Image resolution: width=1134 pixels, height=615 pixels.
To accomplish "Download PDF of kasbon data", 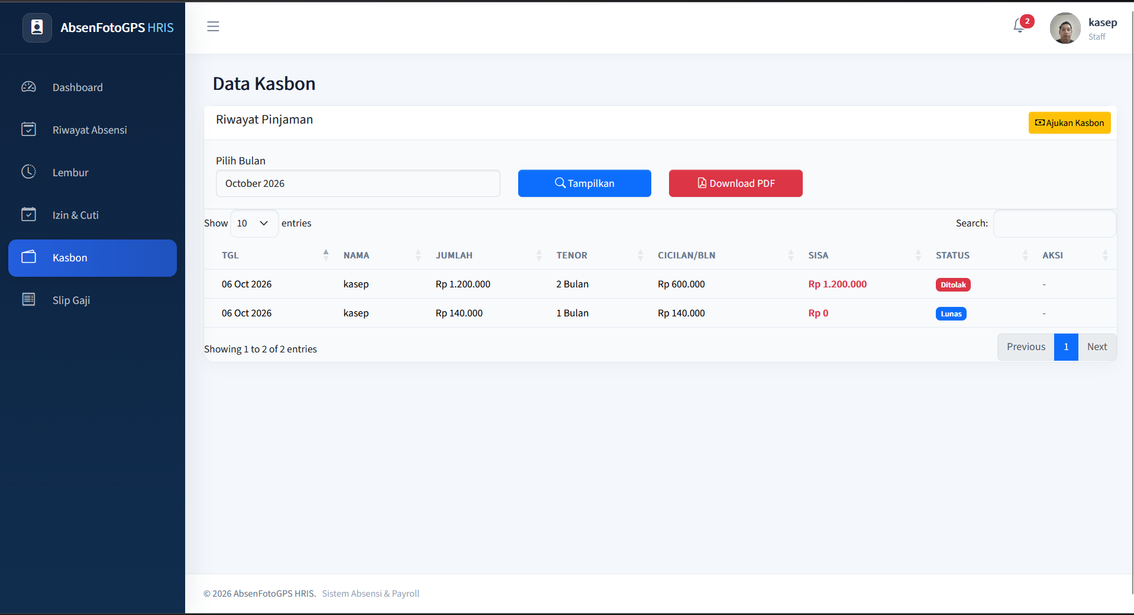I will pos(736,183).
